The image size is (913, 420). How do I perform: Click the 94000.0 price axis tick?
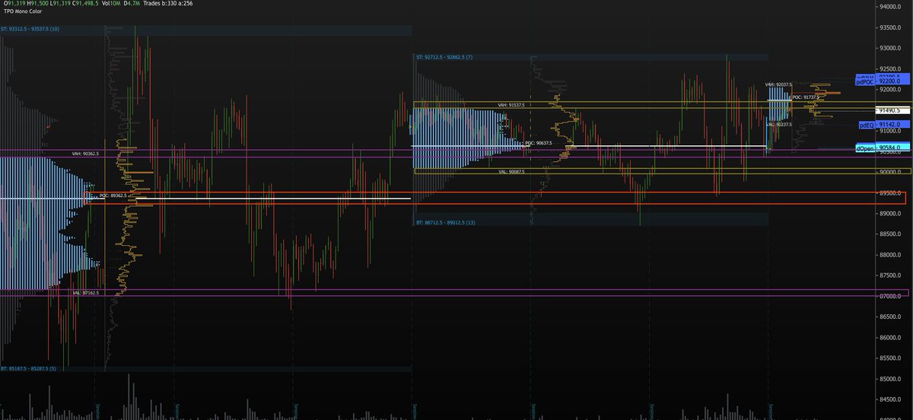890,7
